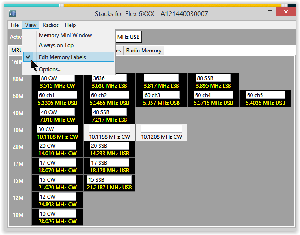Click empty label above 10.1198 MHz CW
300x235 pixels.
coord(109,129)
